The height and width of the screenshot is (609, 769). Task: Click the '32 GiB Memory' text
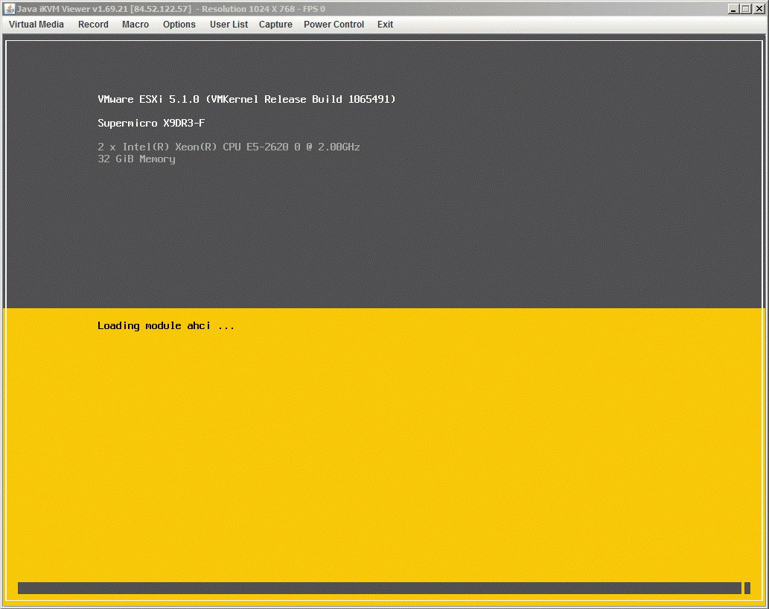click(136, 159)
